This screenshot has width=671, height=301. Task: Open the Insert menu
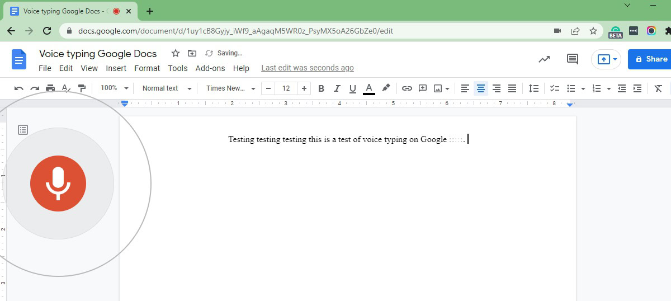point(116,68)
